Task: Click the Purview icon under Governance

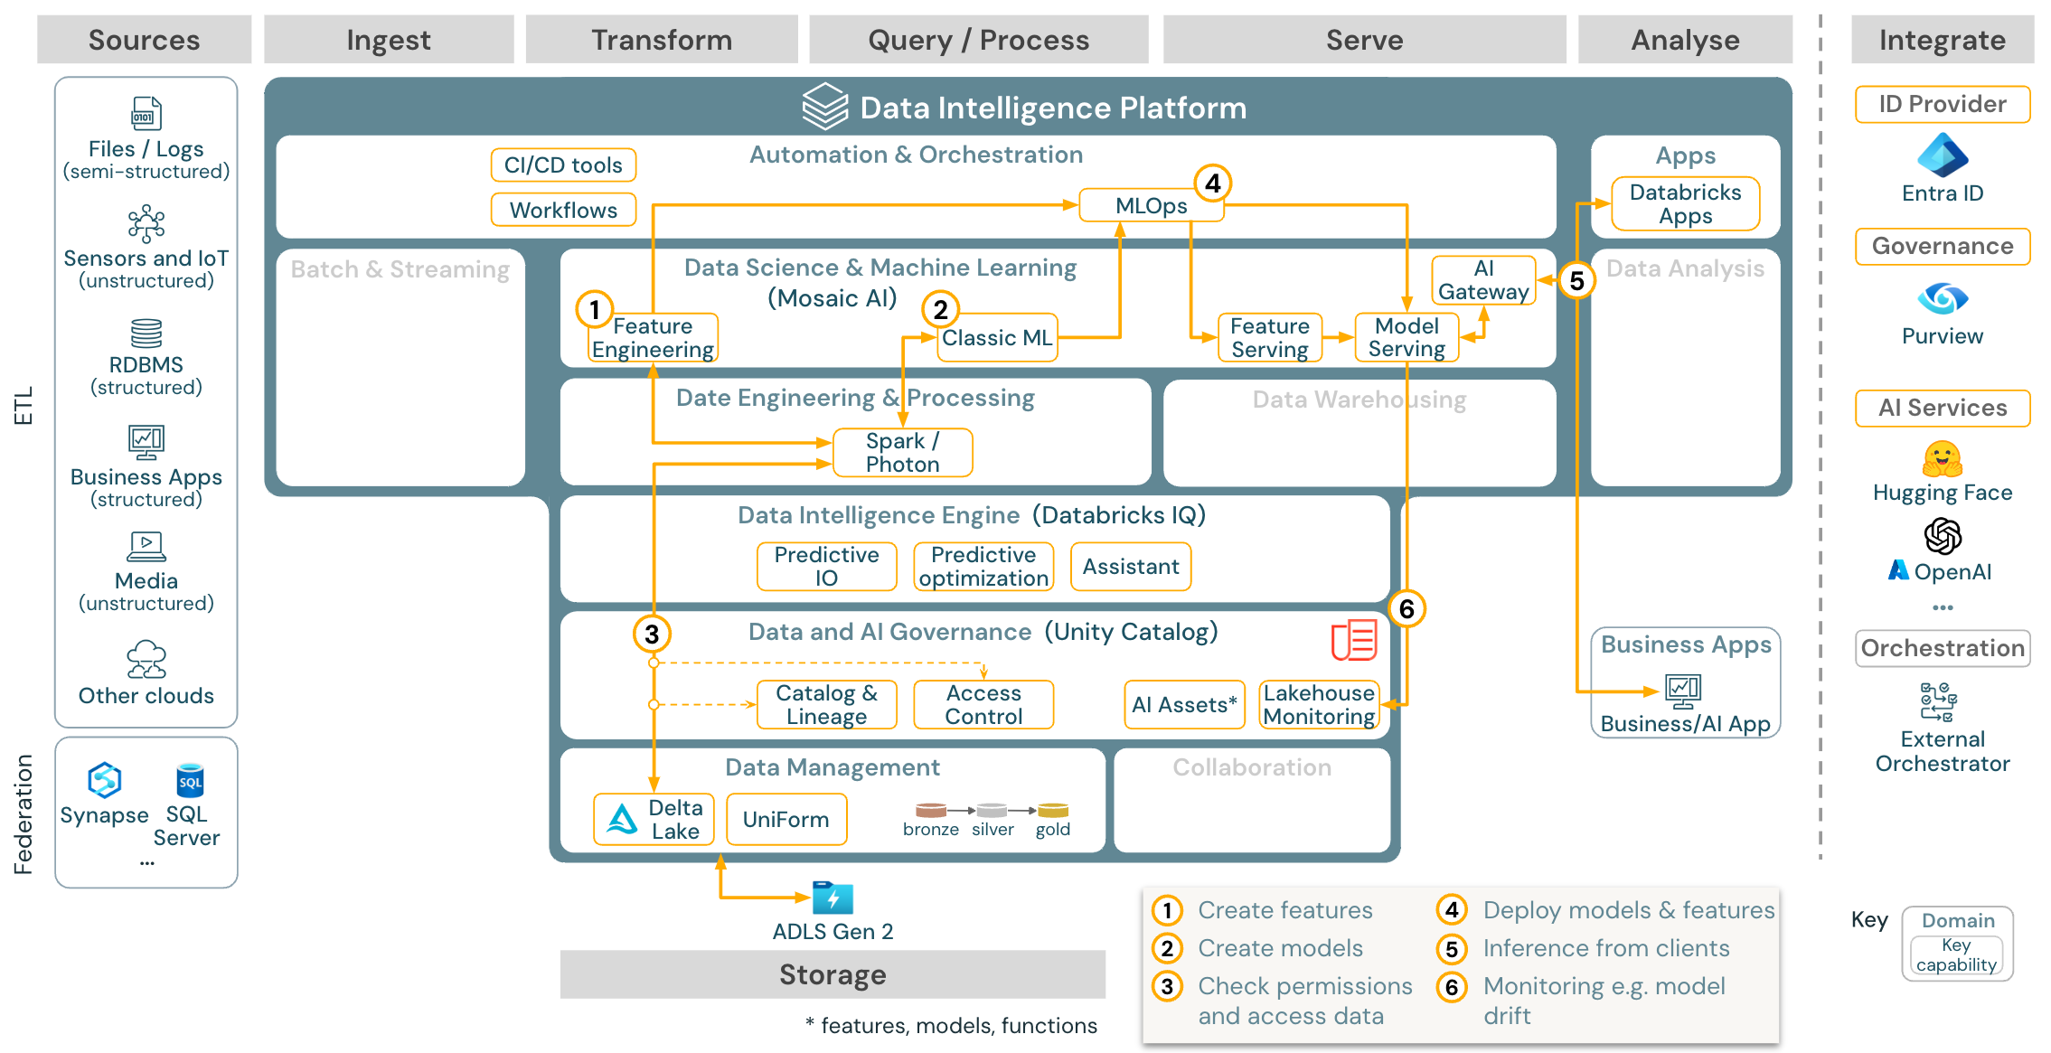Action: coord(1940,298)
